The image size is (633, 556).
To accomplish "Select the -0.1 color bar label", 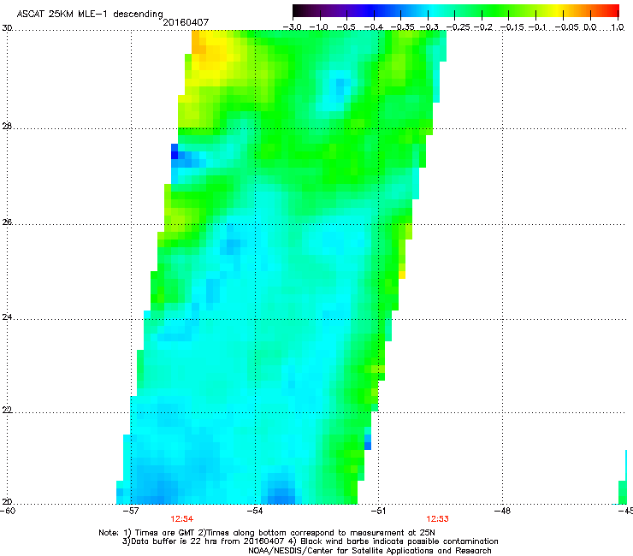I will [x=537, y=27].
